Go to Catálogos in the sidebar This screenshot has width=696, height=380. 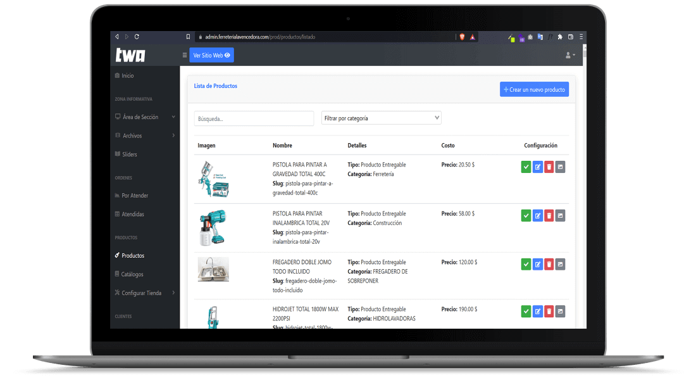pos(132,274)
